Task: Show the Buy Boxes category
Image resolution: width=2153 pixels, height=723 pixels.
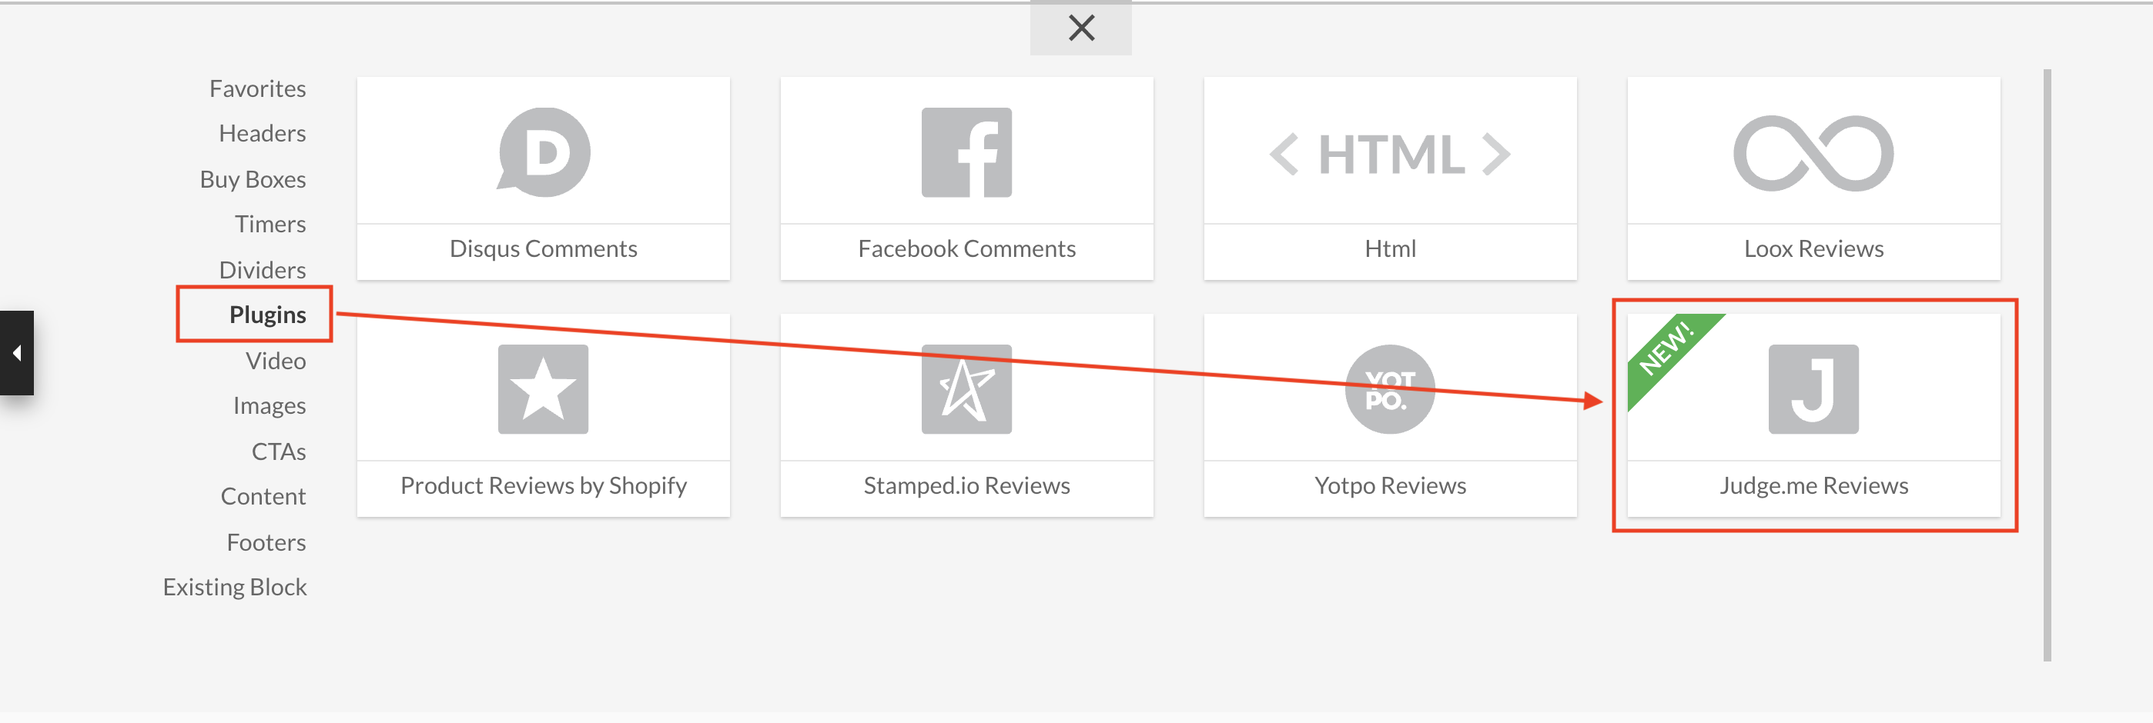Action: point(253,179)
